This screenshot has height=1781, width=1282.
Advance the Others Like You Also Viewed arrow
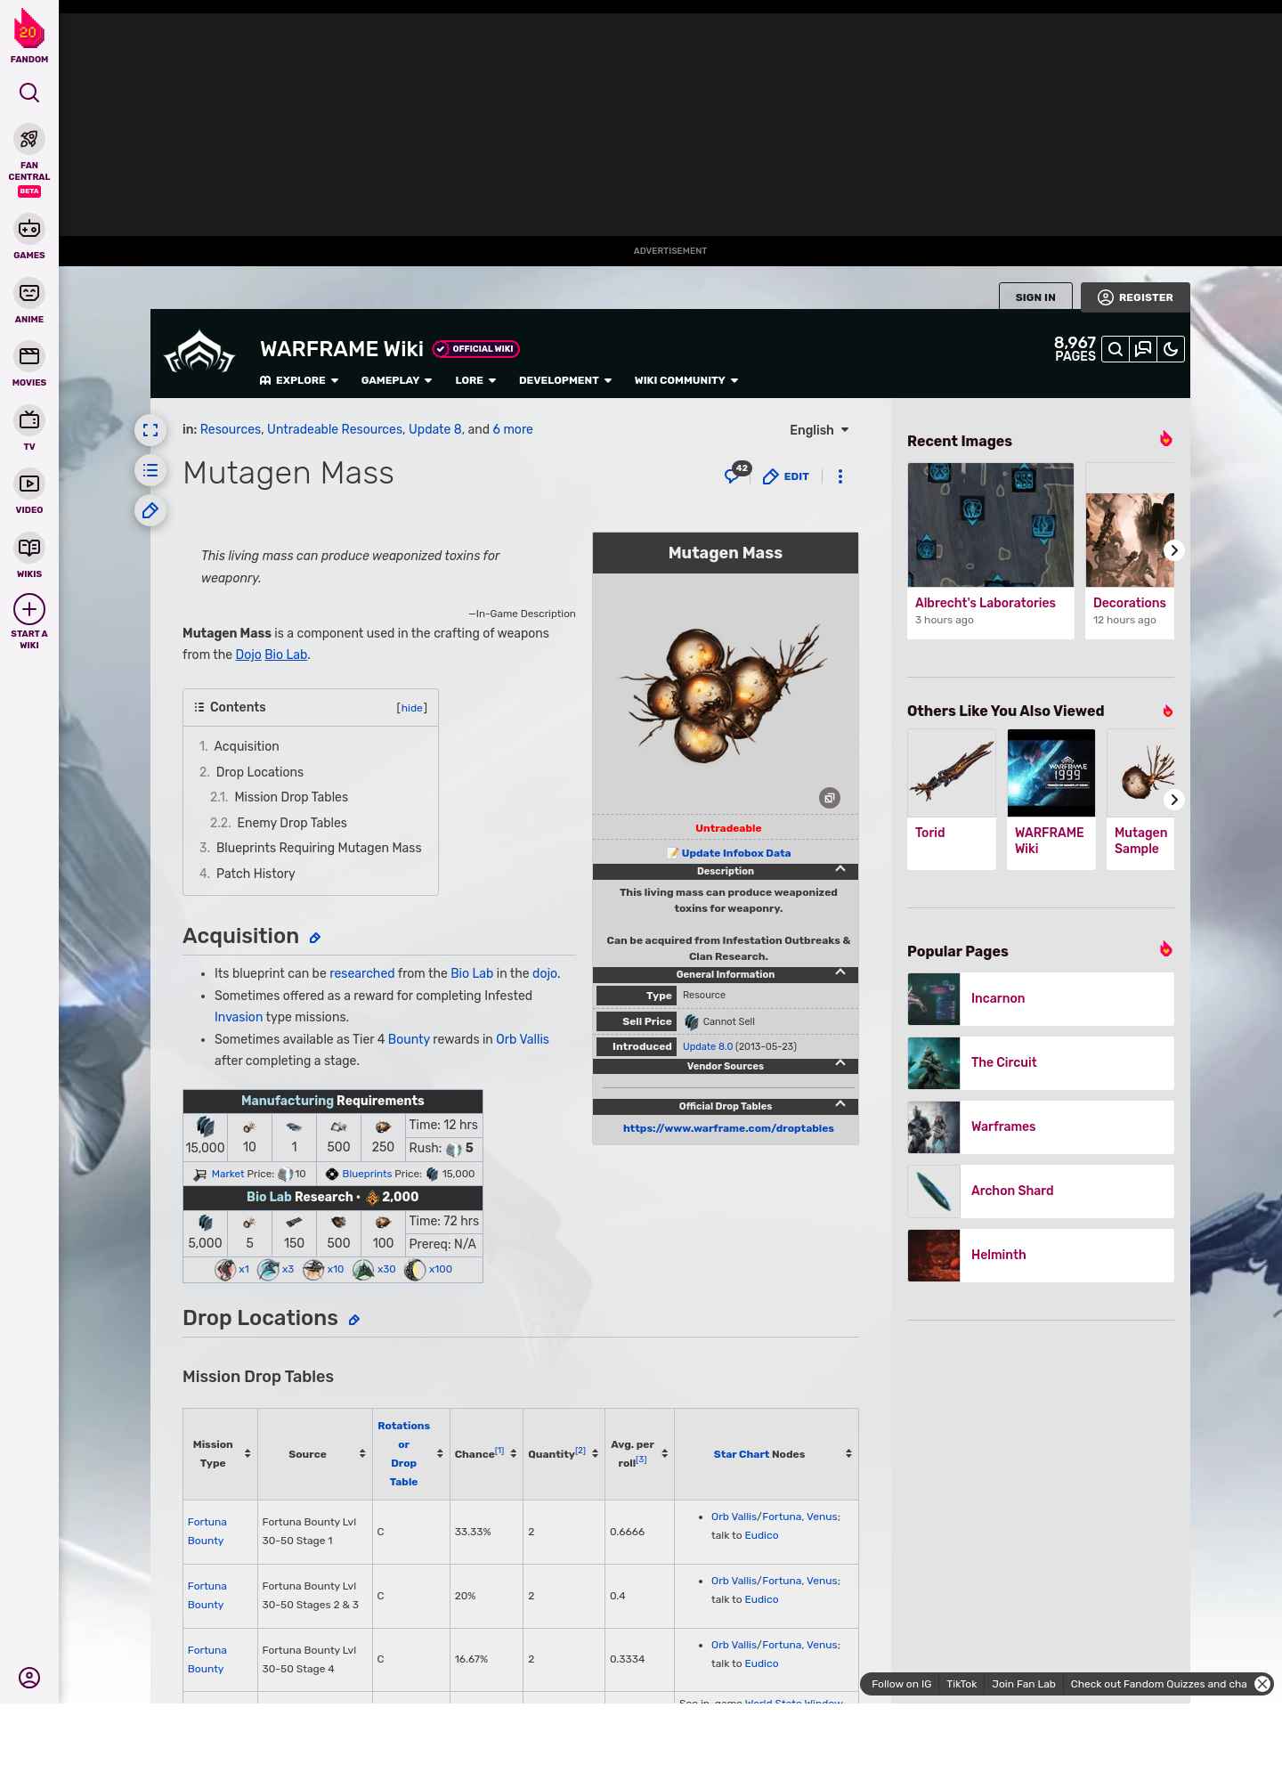tap(1174, 800)
